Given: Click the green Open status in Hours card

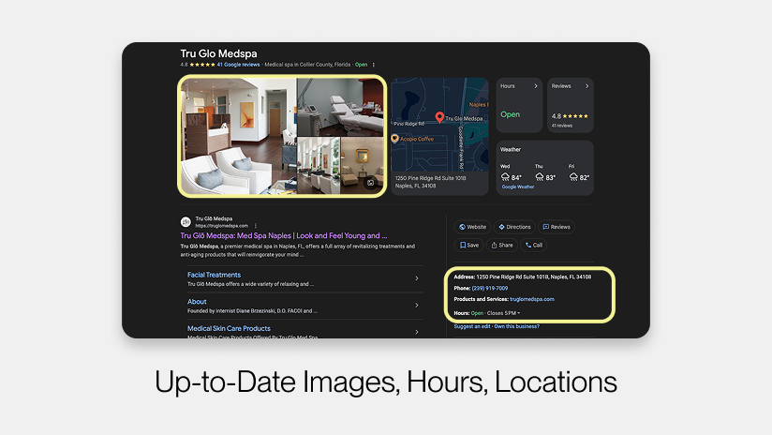Looking at the screenshot, I should click(510, 114).
